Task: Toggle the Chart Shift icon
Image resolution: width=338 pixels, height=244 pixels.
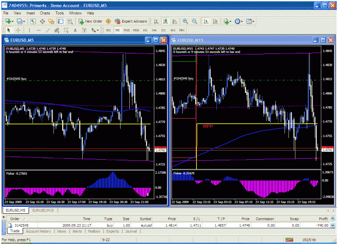Action: pyautogui.click(x=215, y=21)
